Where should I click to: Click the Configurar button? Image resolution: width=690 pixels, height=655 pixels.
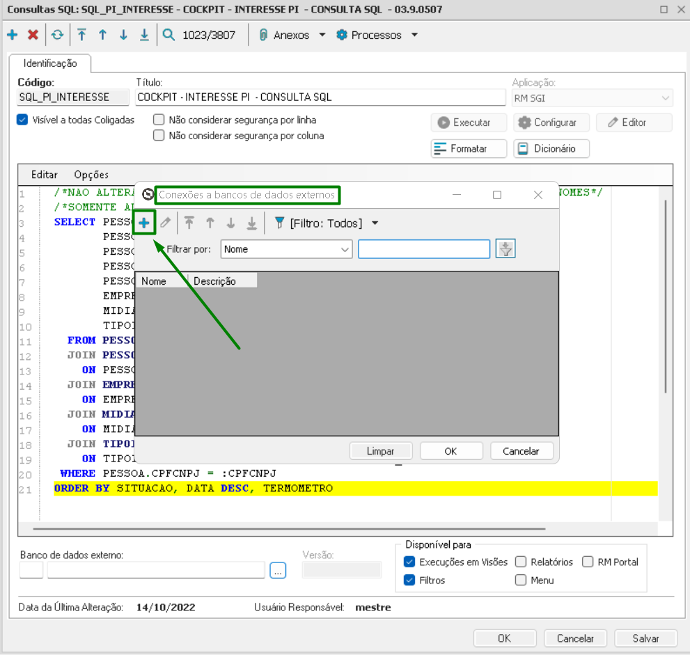[x=551, y=123]
